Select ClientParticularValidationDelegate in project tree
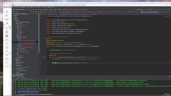 (28, 42)
